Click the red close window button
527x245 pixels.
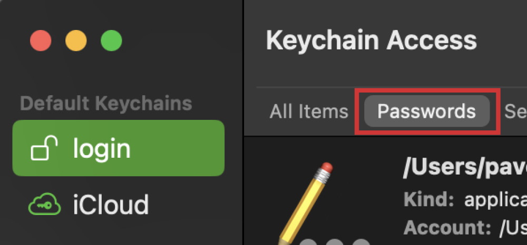point(41,40)
